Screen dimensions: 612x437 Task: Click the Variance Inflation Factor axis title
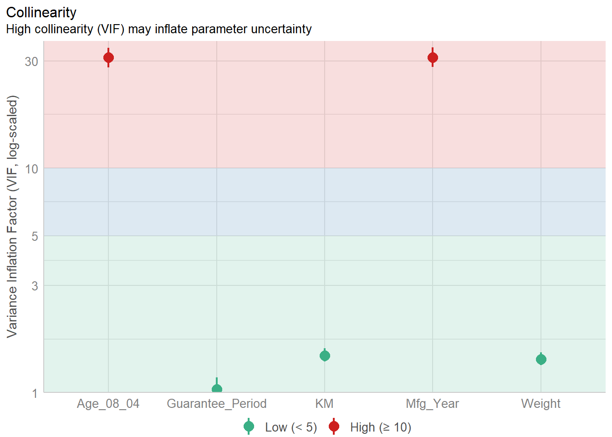click(x=12, y=217)
